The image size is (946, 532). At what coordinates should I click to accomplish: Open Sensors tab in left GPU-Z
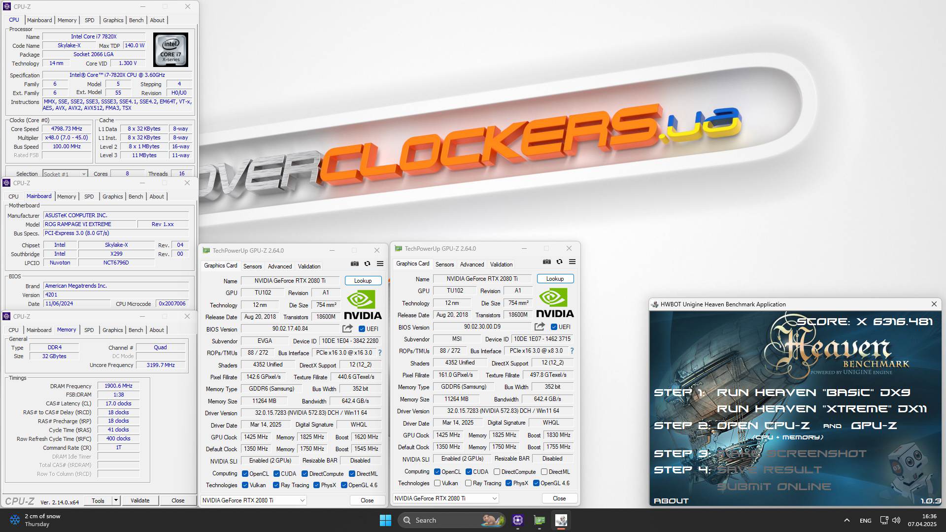(253, 266)
